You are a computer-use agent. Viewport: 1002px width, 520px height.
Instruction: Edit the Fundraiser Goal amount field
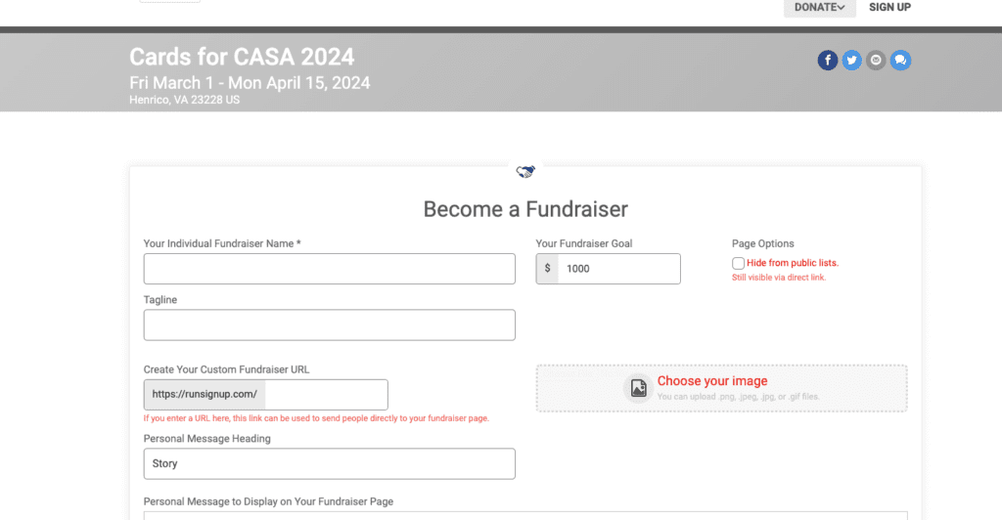tap(618, 269)
